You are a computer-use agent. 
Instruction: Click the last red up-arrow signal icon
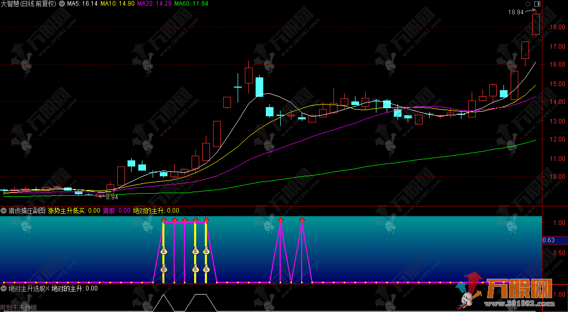[302, 220]
